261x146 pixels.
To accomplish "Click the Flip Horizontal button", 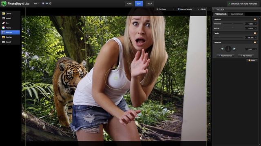I will click(225, 56).
